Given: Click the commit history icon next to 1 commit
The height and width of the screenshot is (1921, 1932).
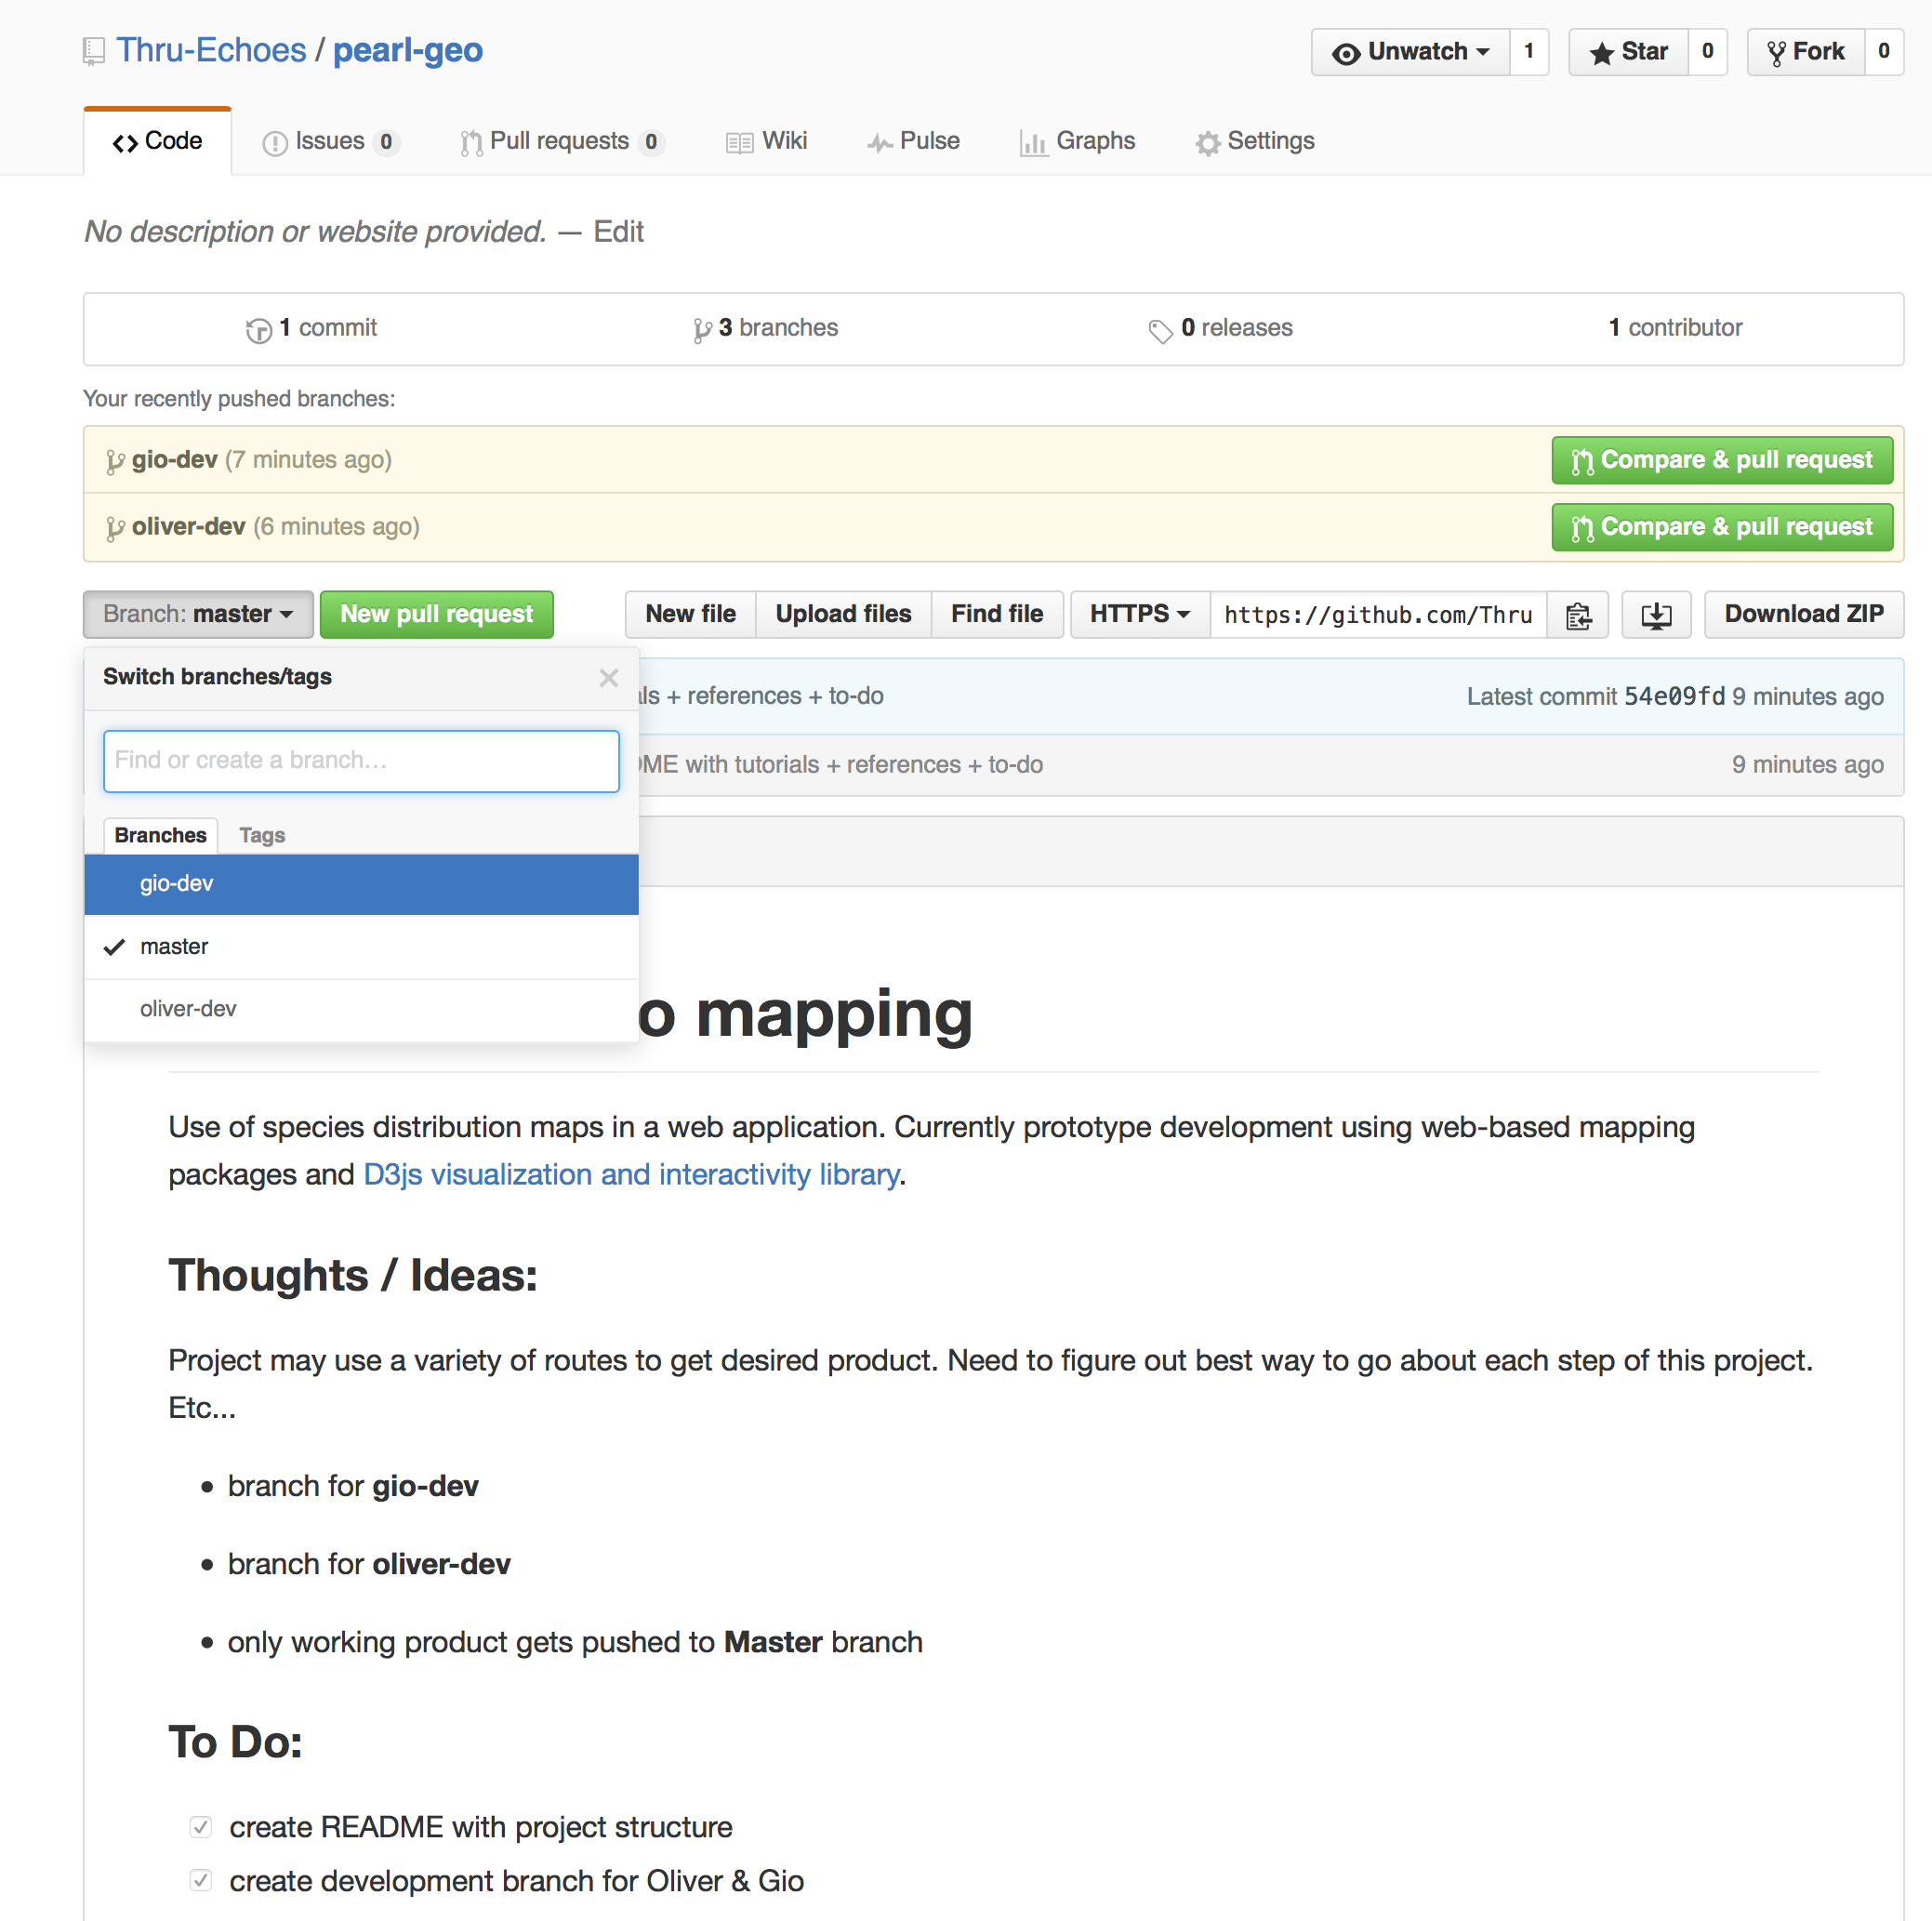Looking at the screenshot, I should [259, 330].
